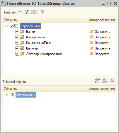The height and width of the screenshot is (133, 119).
Task: Click the select-all icon beside Selected objects
Action: pos(98,81)
